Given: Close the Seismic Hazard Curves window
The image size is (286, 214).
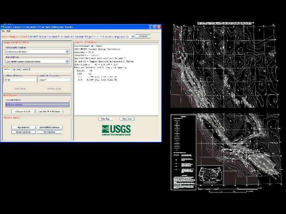Looking at the screenshot, I should point(159,27).
